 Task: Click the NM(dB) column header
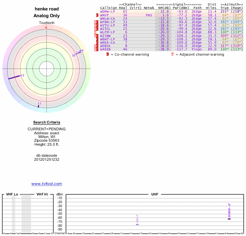(x=164, y=8)
